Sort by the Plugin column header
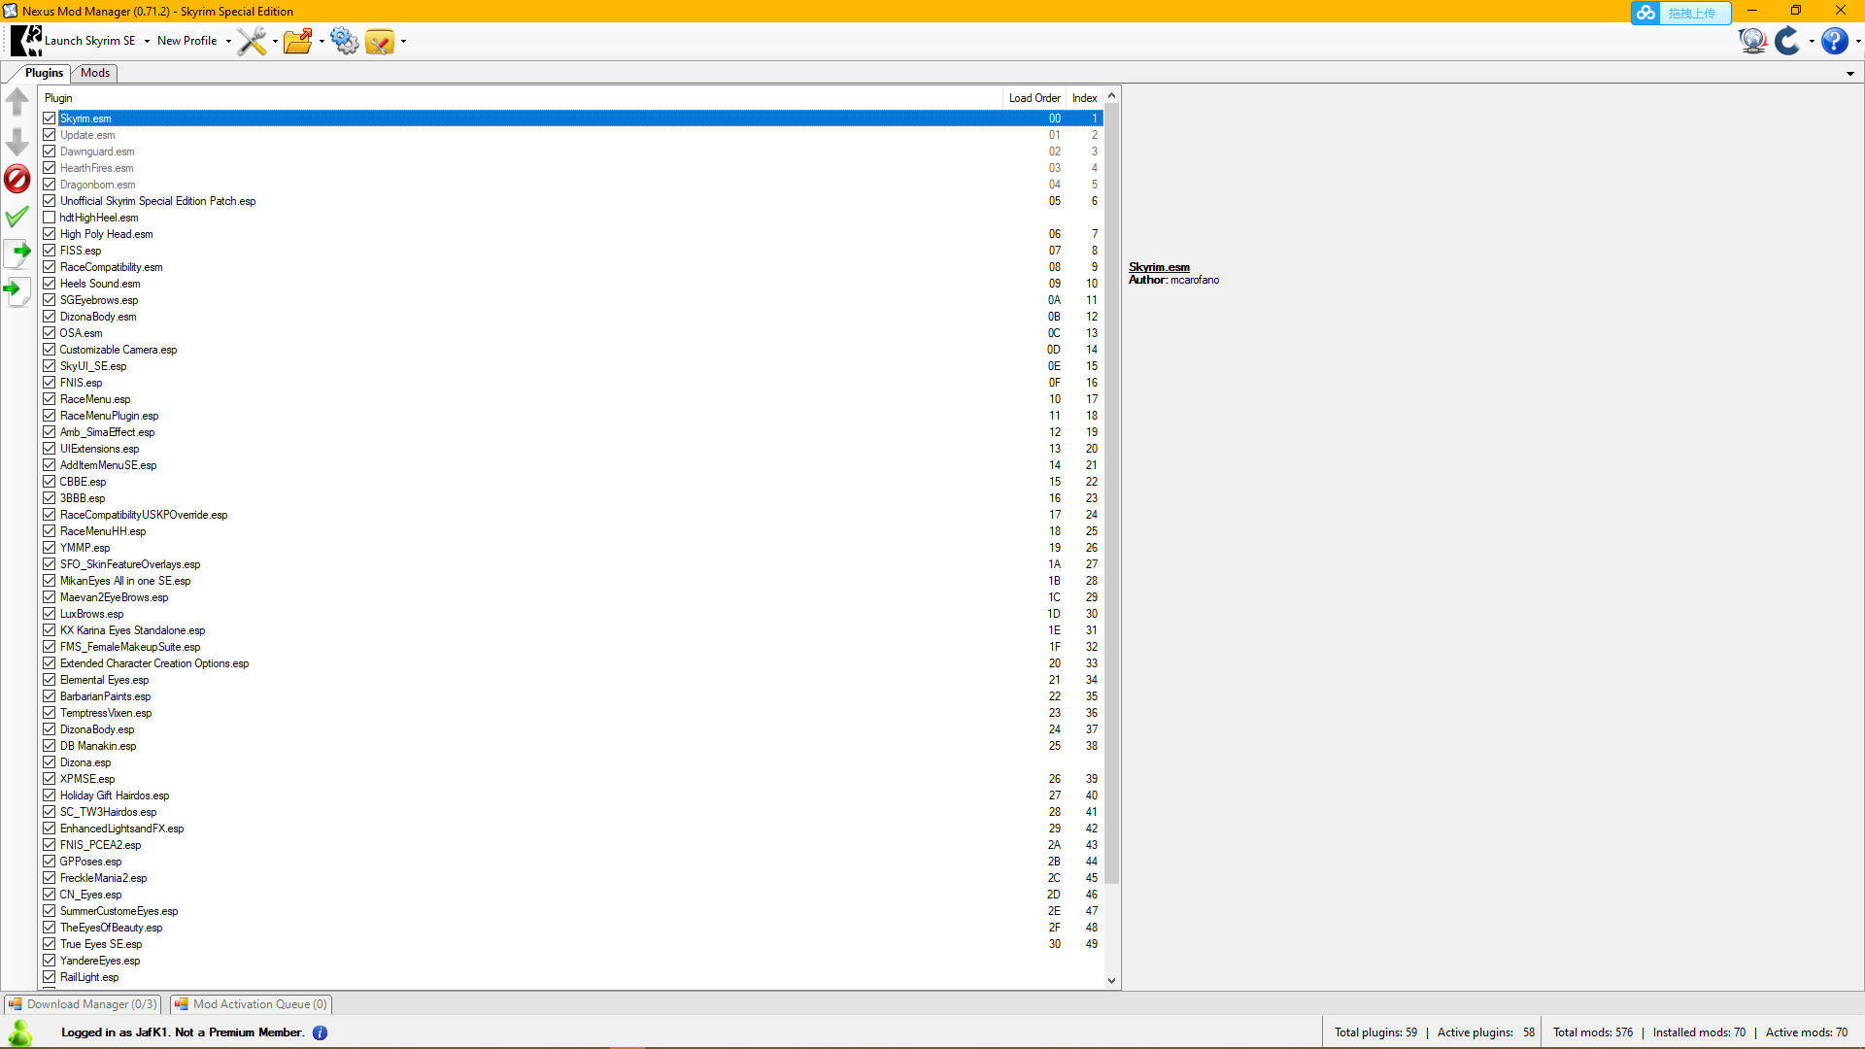1865x1049 pixels. coord(521,98)
